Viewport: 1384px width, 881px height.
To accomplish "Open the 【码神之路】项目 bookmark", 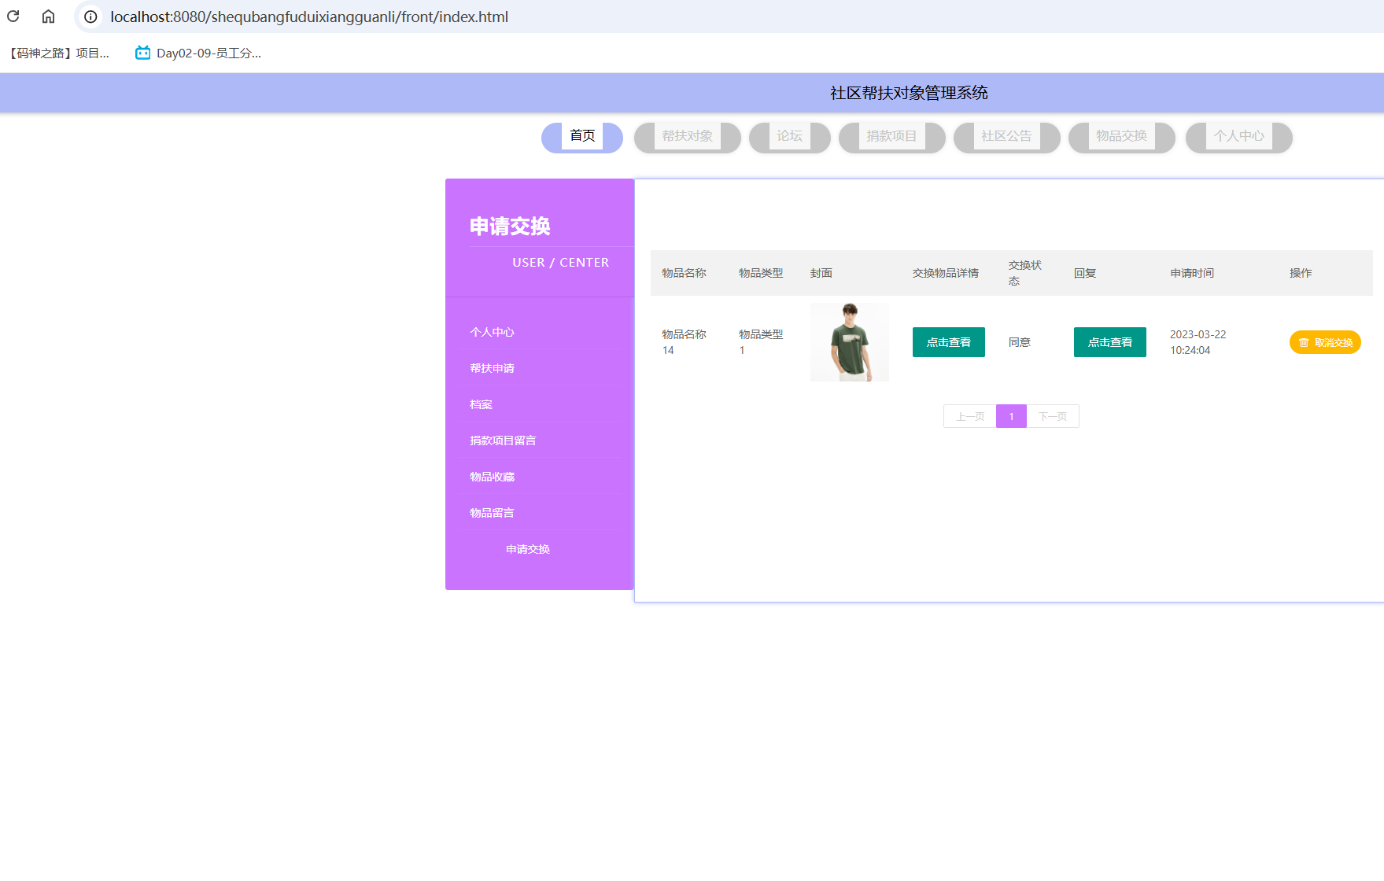I will (60, 53).
